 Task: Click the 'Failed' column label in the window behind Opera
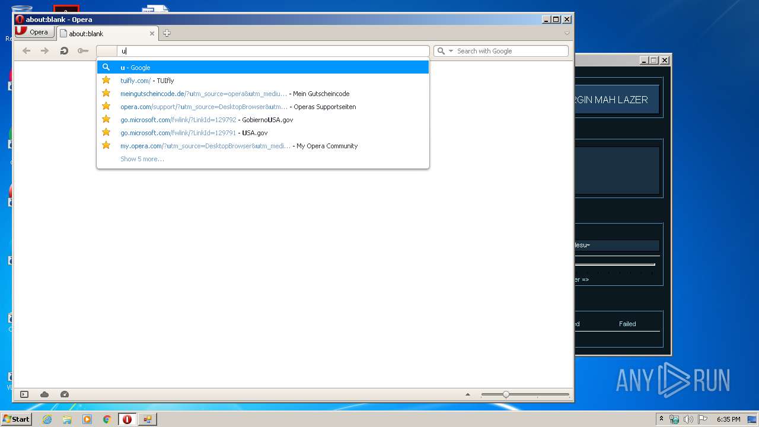tap(627, 324)
